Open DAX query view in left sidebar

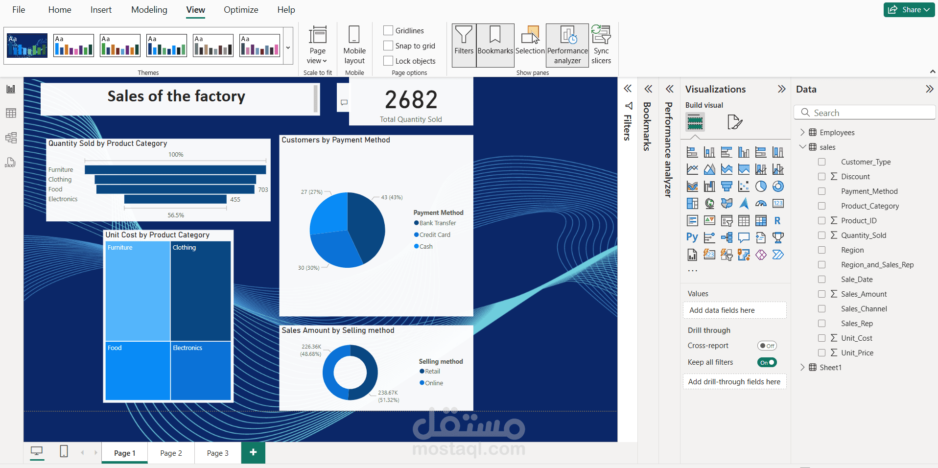click(11, 162)
